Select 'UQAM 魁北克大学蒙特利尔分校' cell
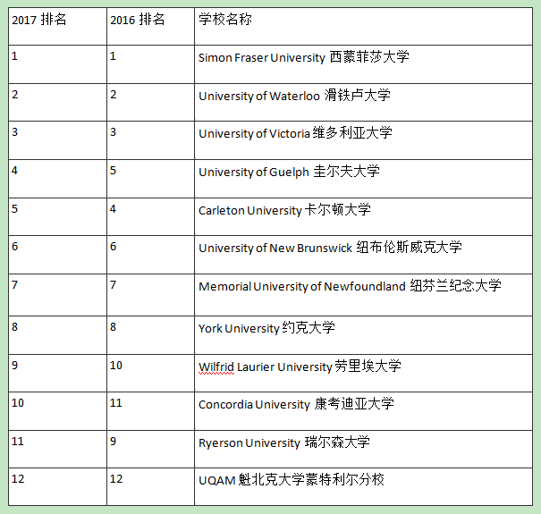Viewport: 541px width, 514px height. coord(364,487)
